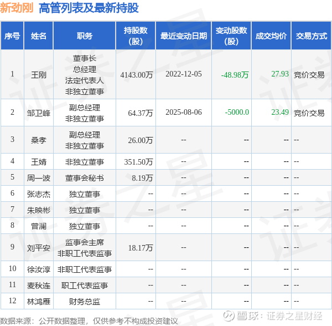Click the position 职工代表监事 for 麦秋连
Viewport: 332px width, 326px height.
click(x=85, y=286)
